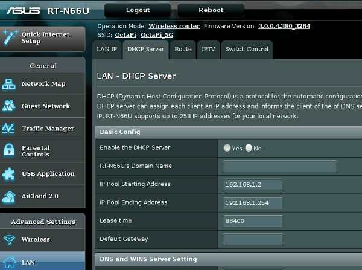Click the RT-N66U's Domain Name field
This screenshot has height=270, width=362.
point(280,166)
